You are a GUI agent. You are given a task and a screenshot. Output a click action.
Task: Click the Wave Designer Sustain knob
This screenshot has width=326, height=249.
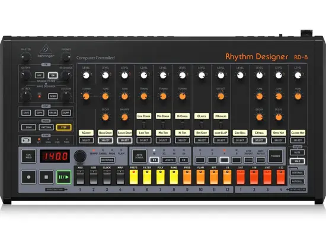point(66,96)
